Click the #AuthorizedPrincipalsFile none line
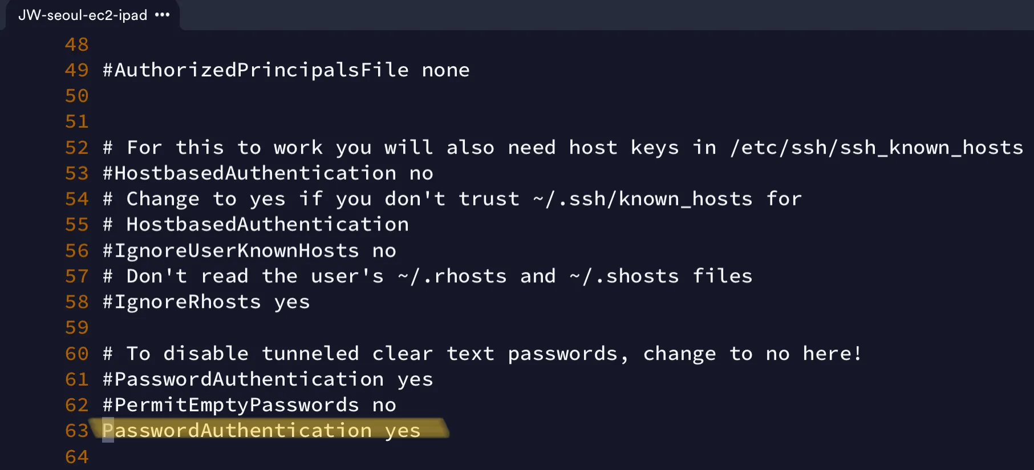 [x=286, y=70]
